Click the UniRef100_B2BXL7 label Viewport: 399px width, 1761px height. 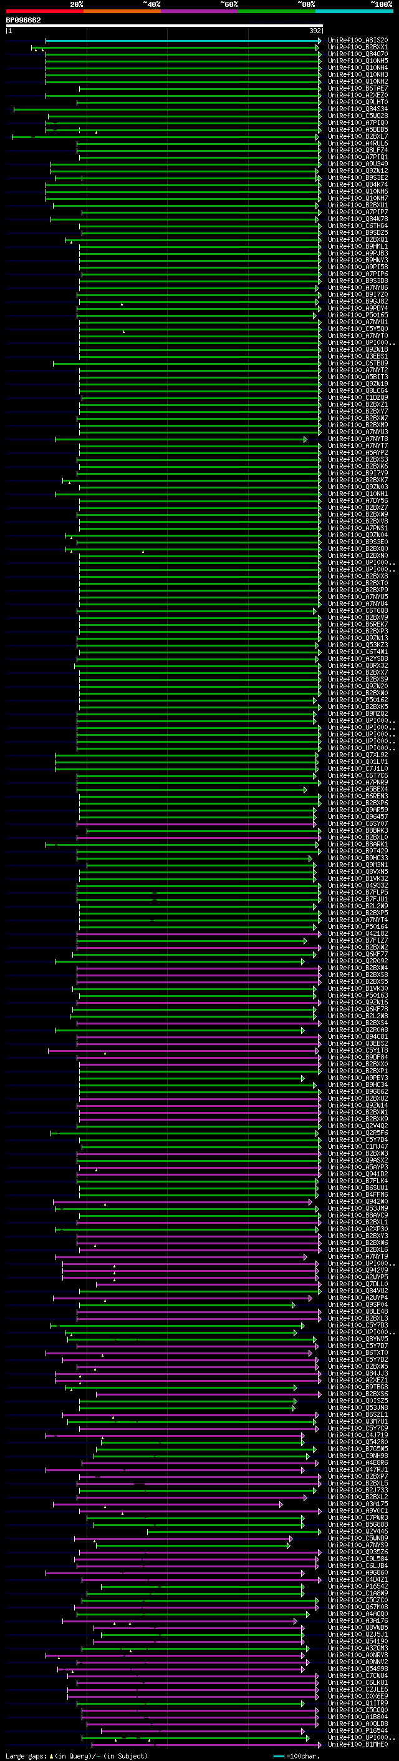(x=358, y=137)
